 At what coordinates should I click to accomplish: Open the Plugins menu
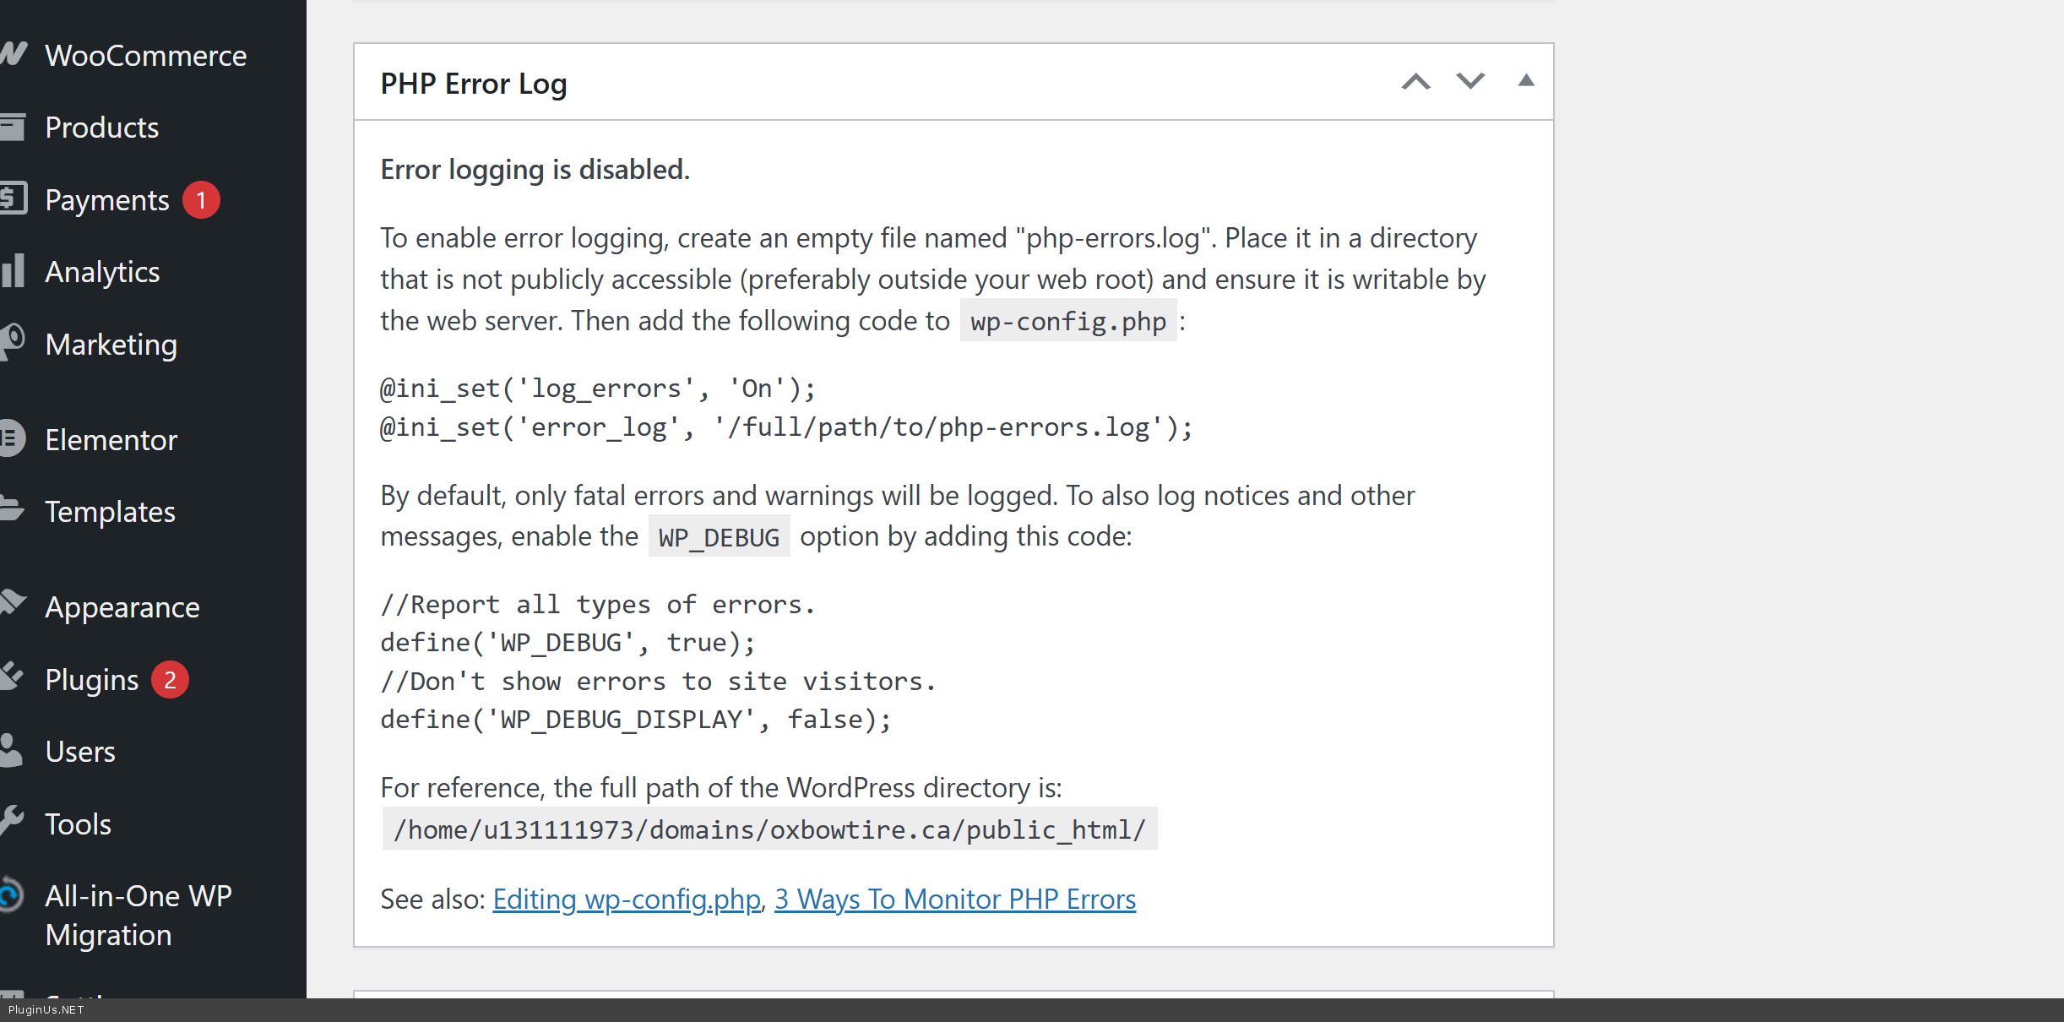click(92, 680)
